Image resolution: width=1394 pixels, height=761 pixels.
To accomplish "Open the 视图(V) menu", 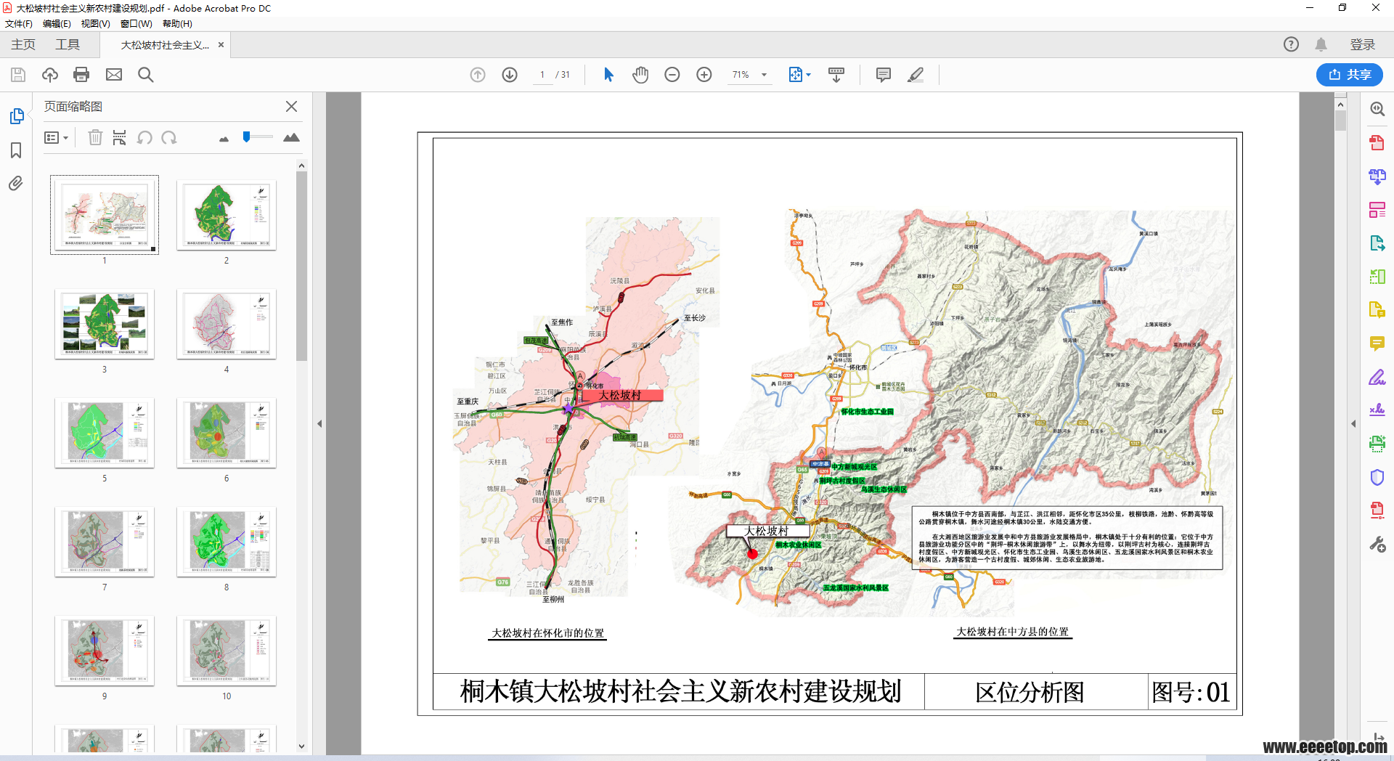I will (95, 24).
